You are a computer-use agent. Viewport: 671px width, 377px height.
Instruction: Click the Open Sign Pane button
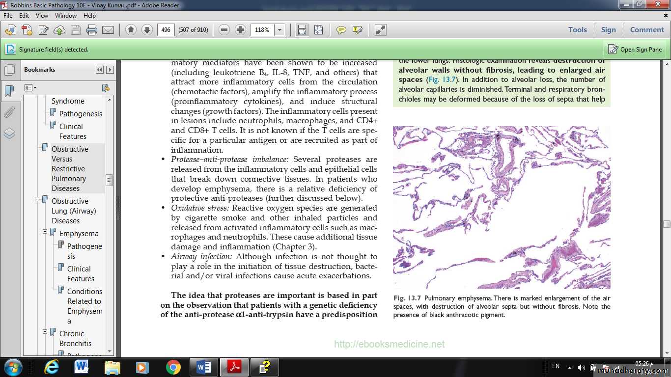(635, 49)
